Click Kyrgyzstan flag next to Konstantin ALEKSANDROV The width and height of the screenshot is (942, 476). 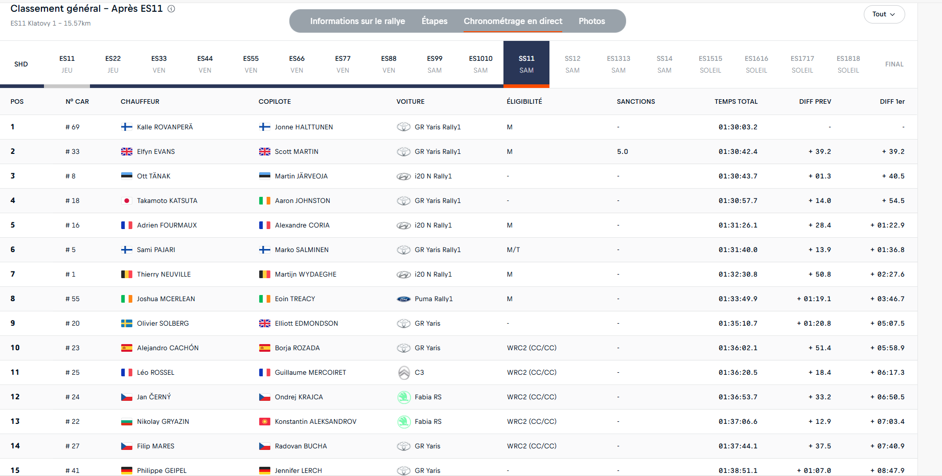(x=265, y=421)
